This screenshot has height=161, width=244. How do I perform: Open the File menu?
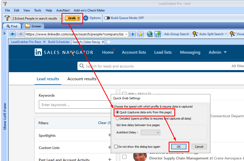[x=8, y=10]
